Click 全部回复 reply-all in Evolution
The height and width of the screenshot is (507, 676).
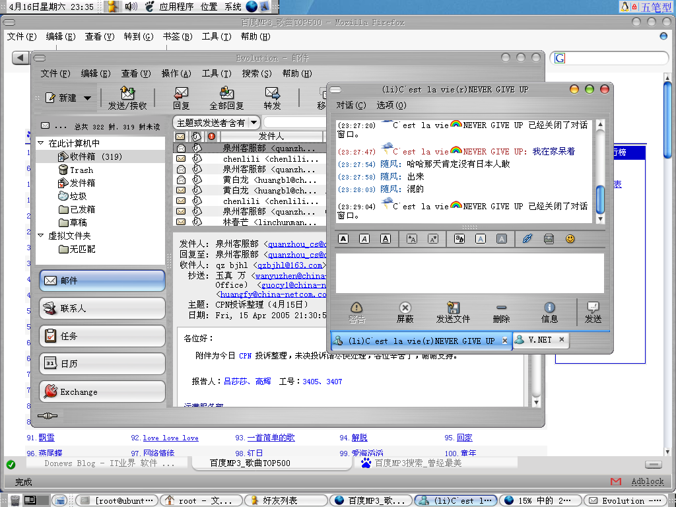[226, 98]
